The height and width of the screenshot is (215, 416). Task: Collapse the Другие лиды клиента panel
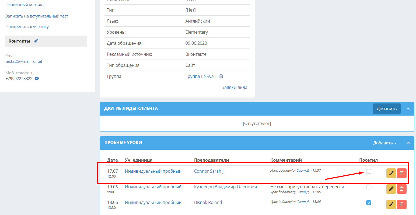pos(408,109)
